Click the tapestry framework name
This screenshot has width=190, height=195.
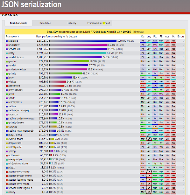pos(13,115)
